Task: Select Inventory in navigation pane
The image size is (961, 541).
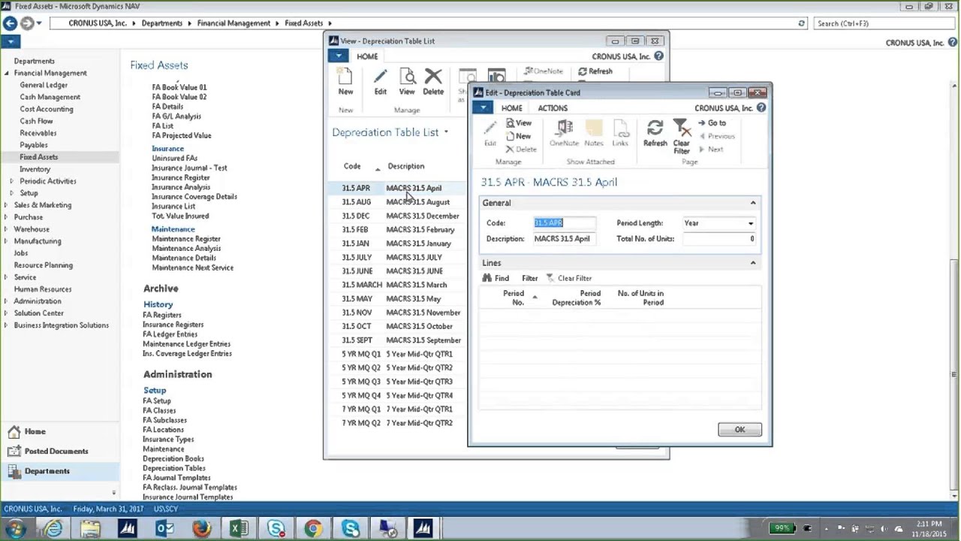Action: point(35,169)
